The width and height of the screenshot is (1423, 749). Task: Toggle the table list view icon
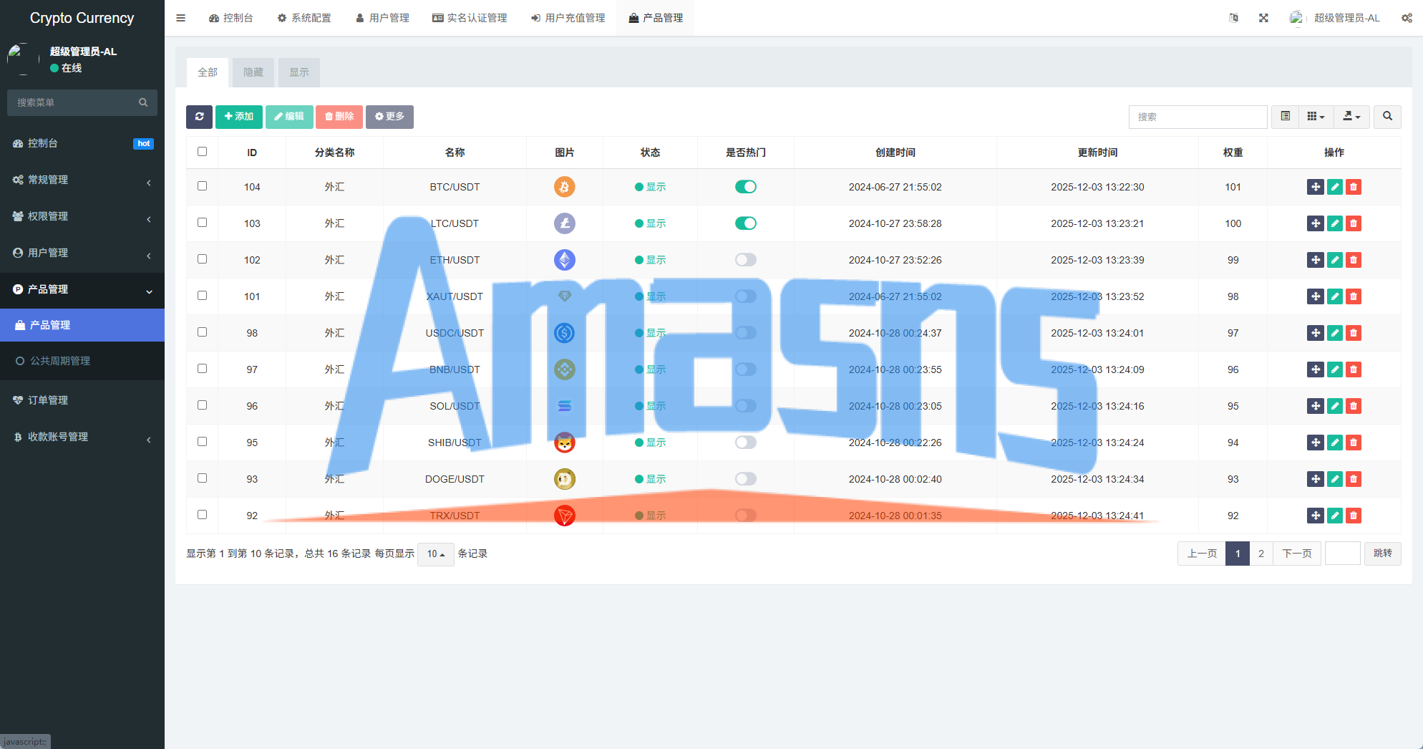tap(1286, 117)
